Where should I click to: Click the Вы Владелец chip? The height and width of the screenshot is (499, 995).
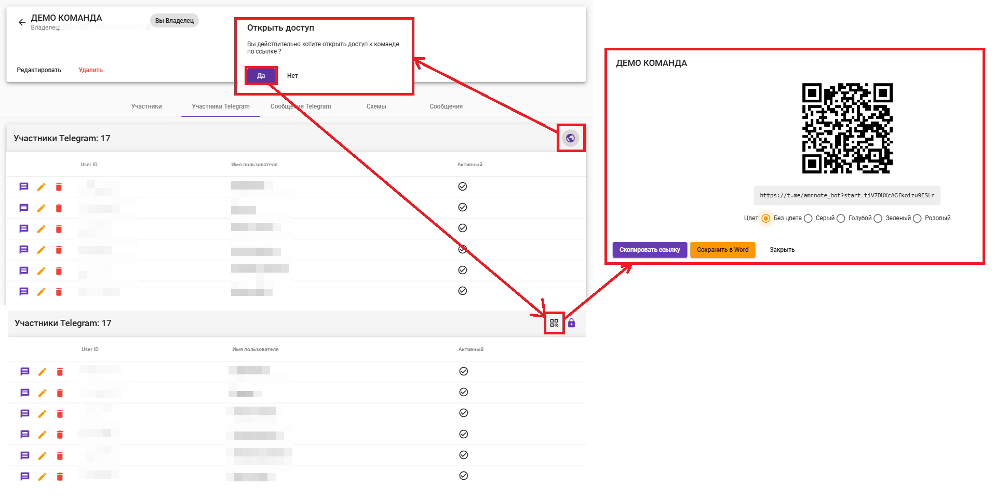tap(174, 21)
